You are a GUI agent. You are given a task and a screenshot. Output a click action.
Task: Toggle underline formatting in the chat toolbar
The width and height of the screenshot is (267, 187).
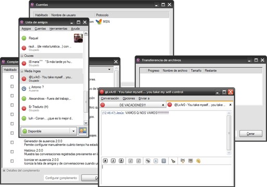pyautogui.click(x=121, y=161)
